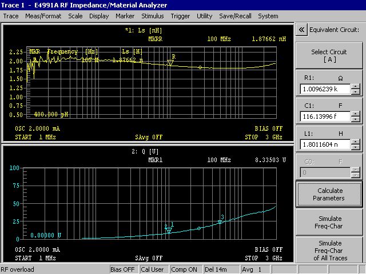The width and height of the screenshot is (366, 274).
Task: Select marker 3 on the Q trace
Action: 220,221
